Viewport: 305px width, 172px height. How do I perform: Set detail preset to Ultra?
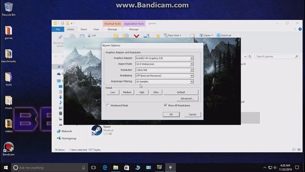click(x=156, y=92)
